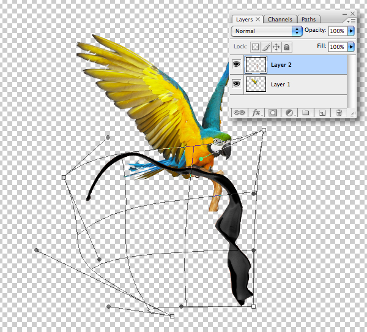Click the Link layers icon
Viewport: 367px width, 332px height.
(x=239, y=113)
